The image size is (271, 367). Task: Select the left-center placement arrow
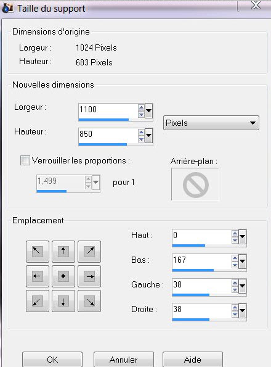click(x=38, y=276)
